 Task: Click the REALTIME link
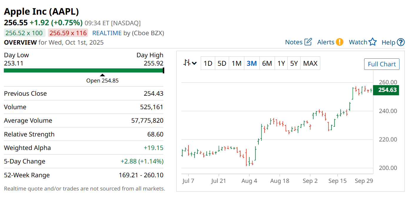(x=107, y=33)
